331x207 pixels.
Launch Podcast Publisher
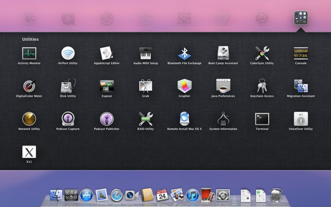(x=106, y=119)
